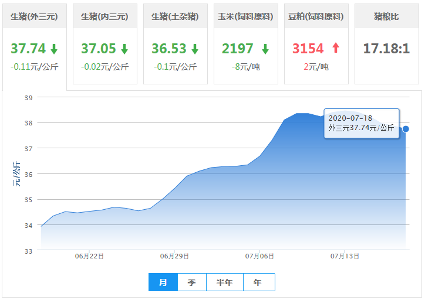Click the green down arrow beside 37.74
The height and width of the screenshot is (300, 425).
point(54,49)
